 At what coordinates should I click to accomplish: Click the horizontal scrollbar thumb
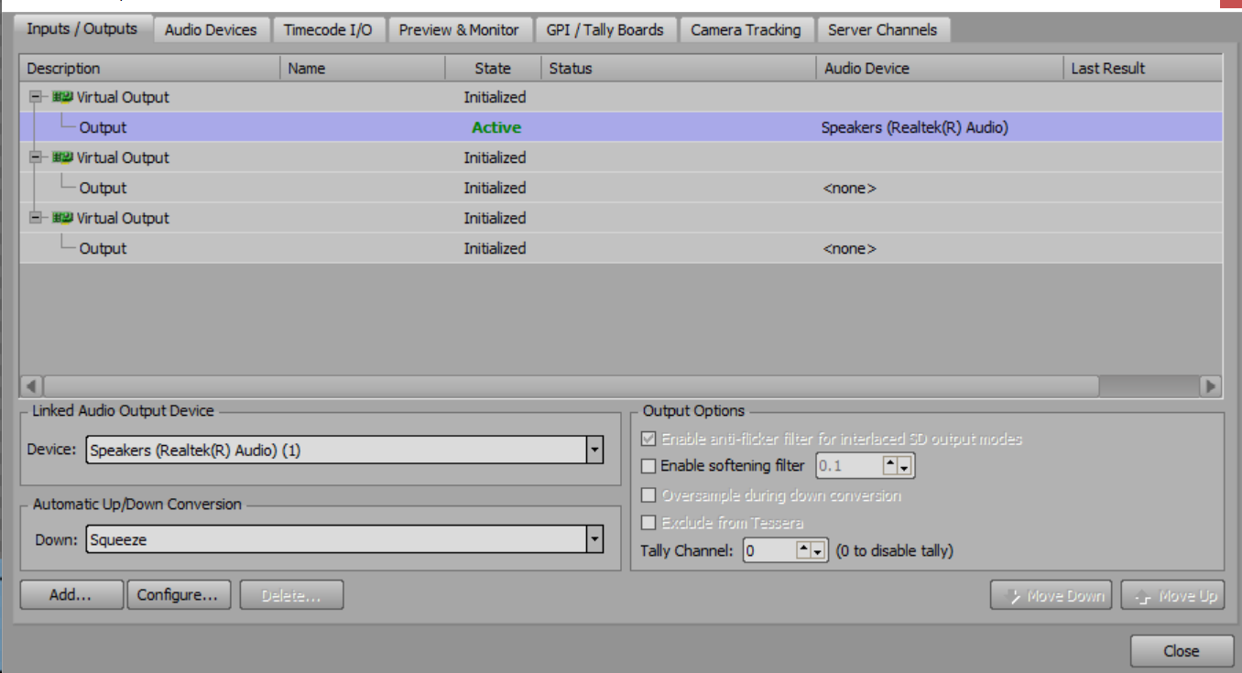pos(571,385)
